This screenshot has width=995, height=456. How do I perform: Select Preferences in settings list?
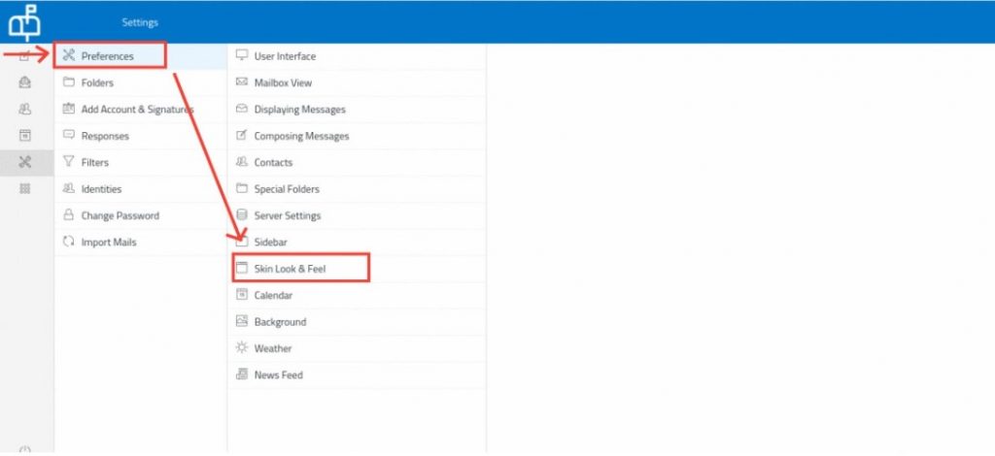(107, 56)
